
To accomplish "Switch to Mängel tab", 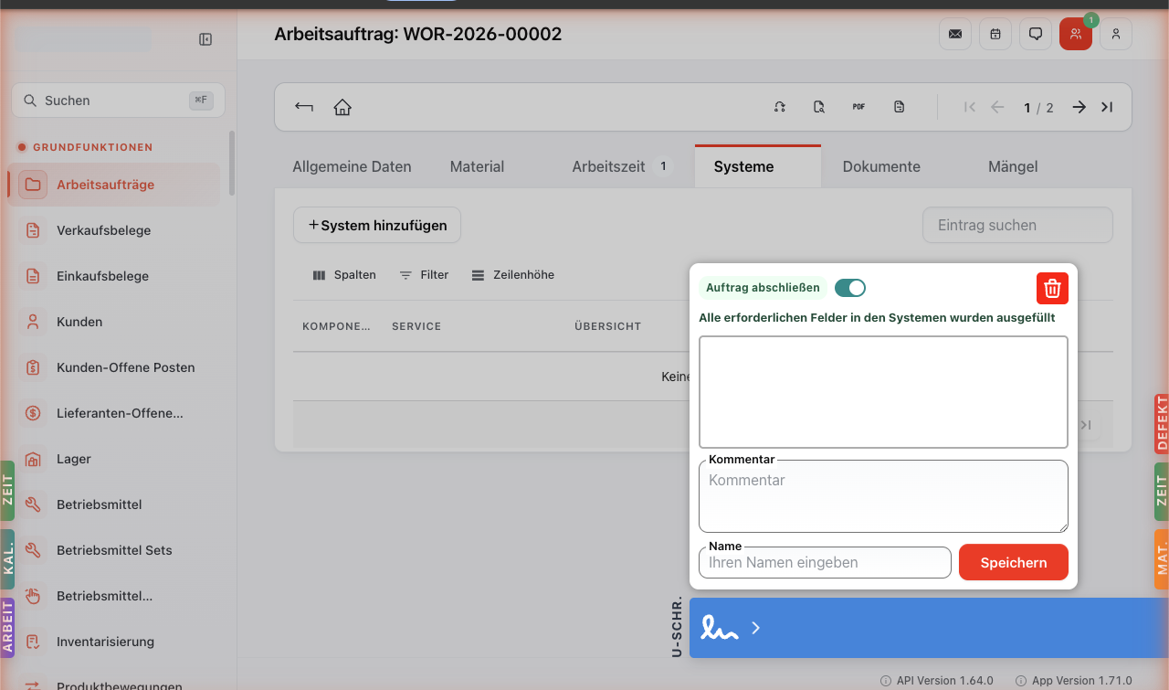I will [1013, 166].
